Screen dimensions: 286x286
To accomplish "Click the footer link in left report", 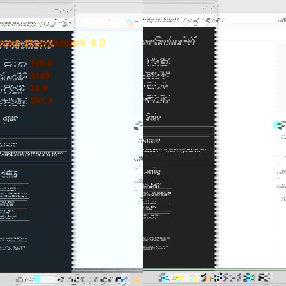I will point(13,240).
